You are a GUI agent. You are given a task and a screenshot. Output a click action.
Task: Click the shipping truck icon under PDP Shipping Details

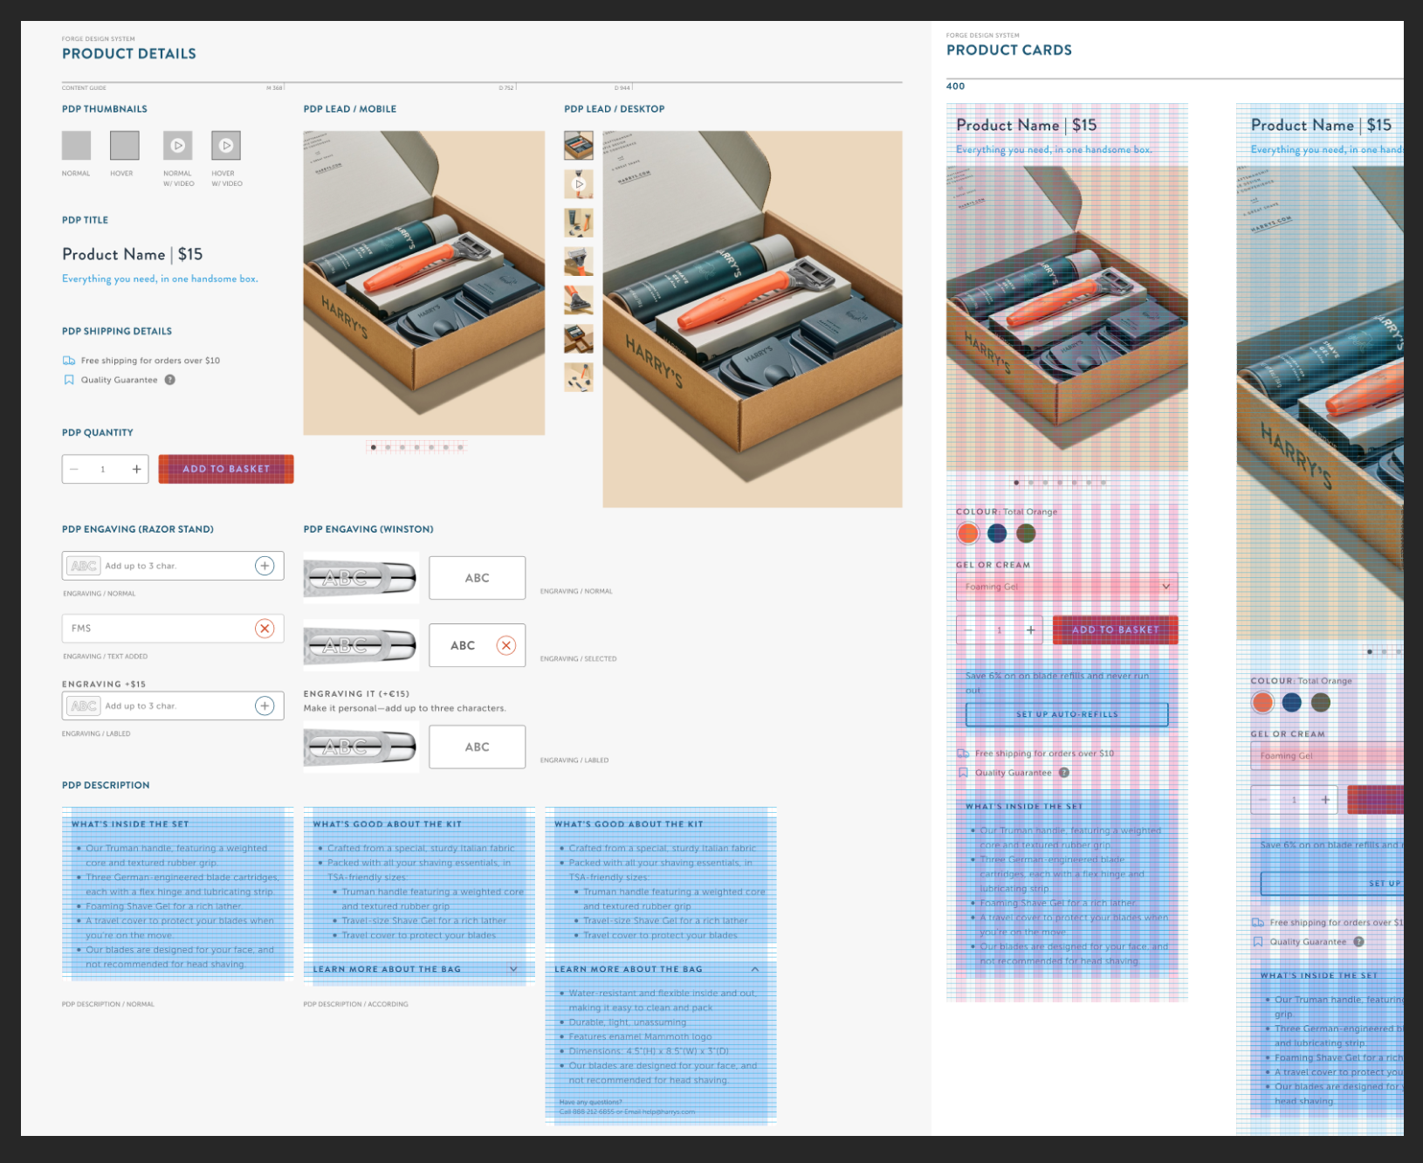click(x=69, y=361)
